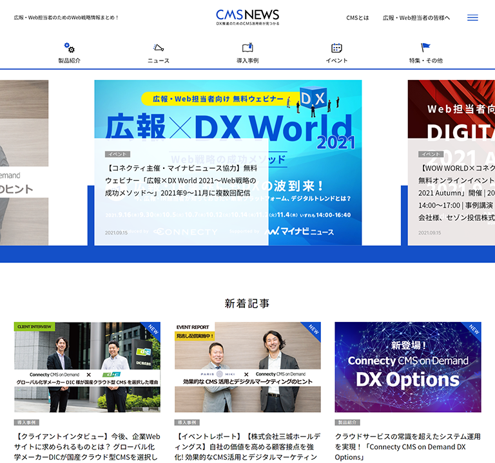Click the 新着記事 section heading
This screenshot has height=463, width=495.
[247, 303]
